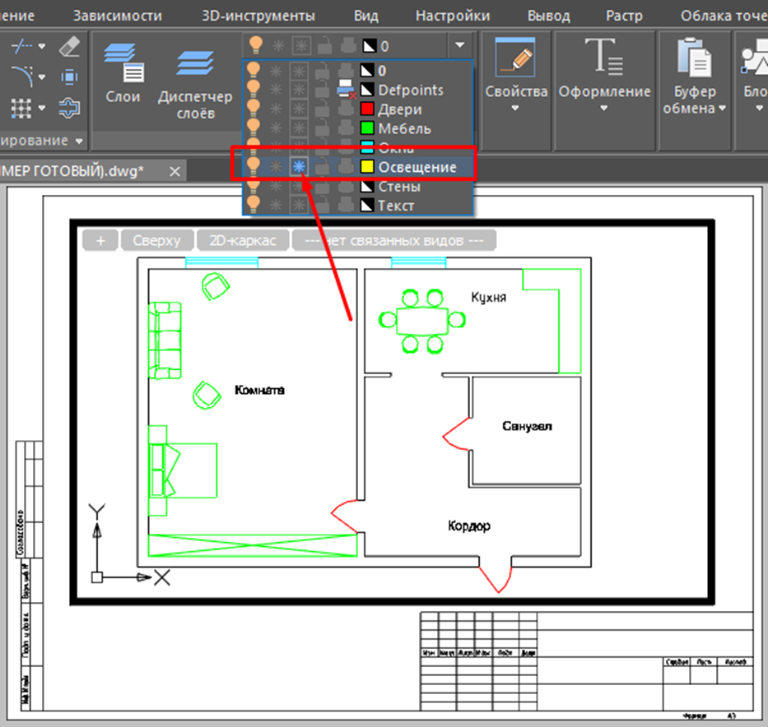Toggle lightbulb visibility for Двери layer
768x727 pixels.
(x=254, y=109)
